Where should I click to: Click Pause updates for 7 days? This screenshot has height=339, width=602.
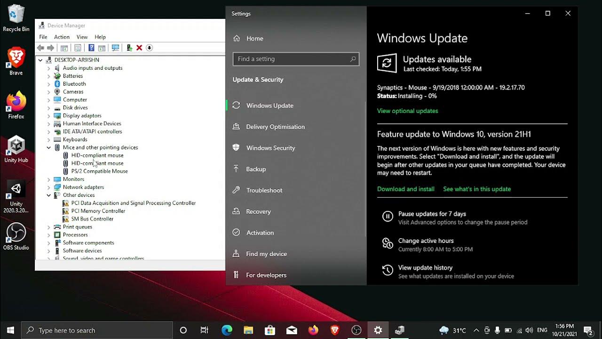pyautogui.click(x=432, y=214)
